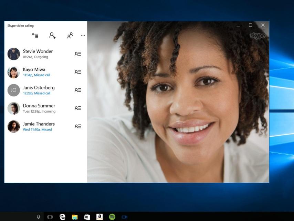Open Microsoft Edge from the taskbar
The image size is (294, 221).
[x=62, y=217]
